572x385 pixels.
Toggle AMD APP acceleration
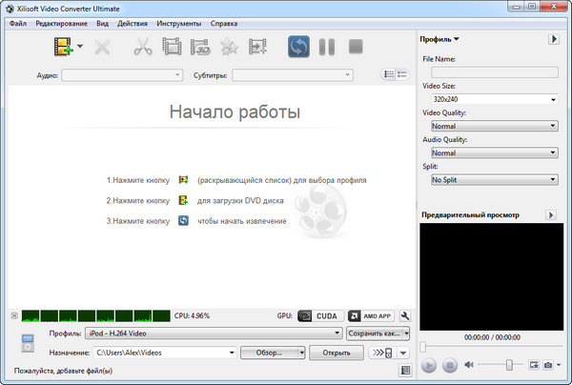(x=369, y=315)
